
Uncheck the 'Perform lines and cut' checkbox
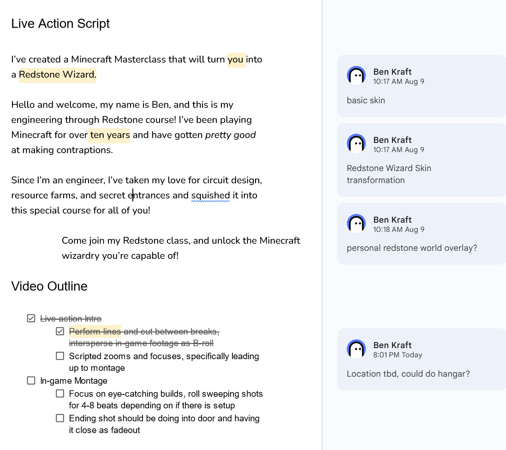60,331
